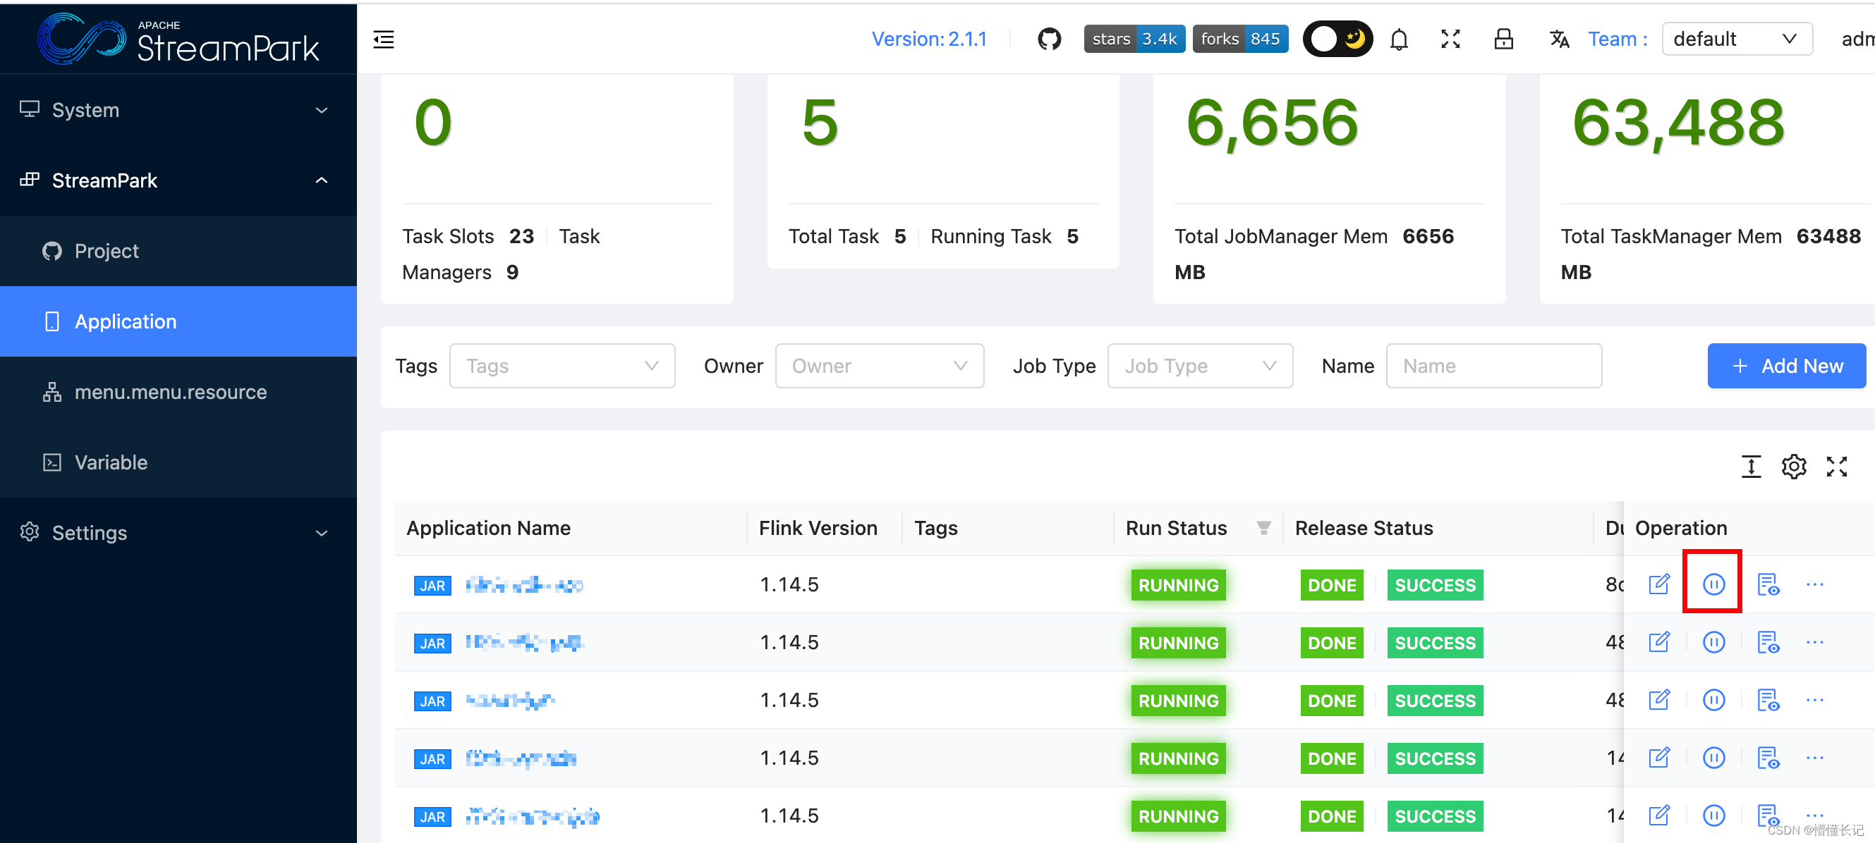Collapse the left sidebar with the menu icon

[x=384, y=39]
